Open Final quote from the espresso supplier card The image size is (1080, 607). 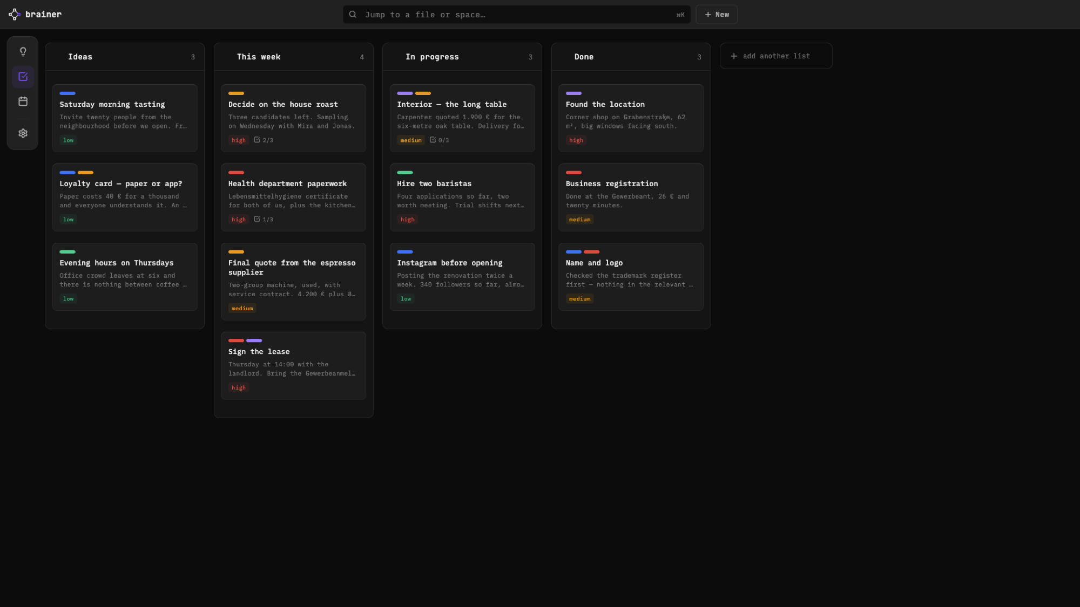pos(294,282)
